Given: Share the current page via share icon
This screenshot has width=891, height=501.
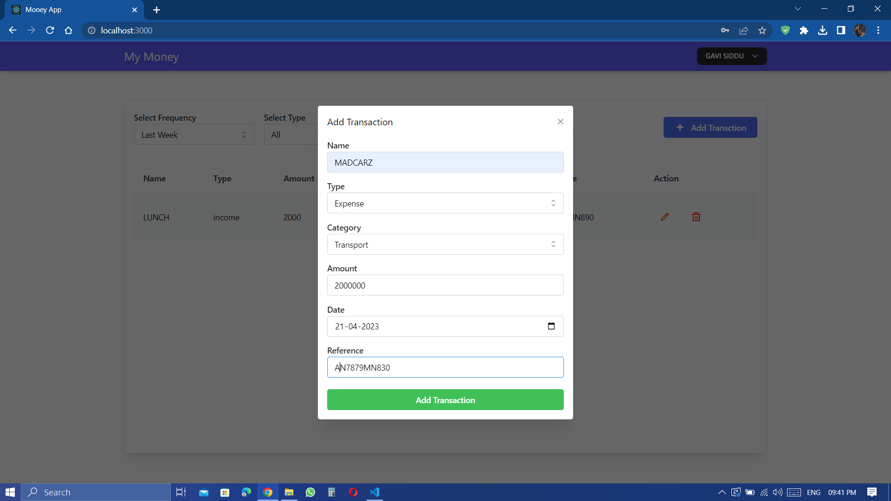Looking at the screenshot, I should pos(743,30).
